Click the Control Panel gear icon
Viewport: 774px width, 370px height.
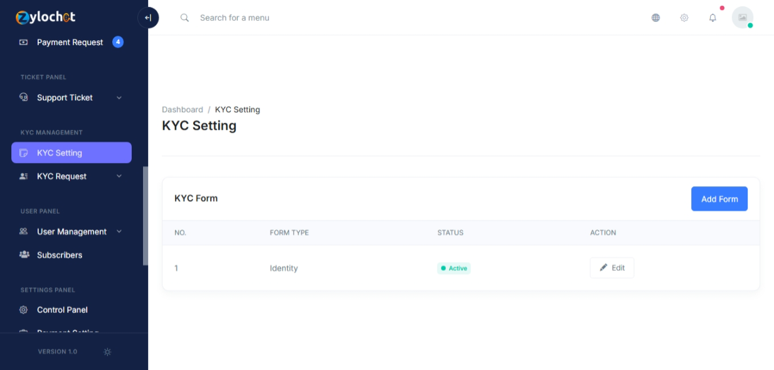pyautogui.click(x=24, y=310)
